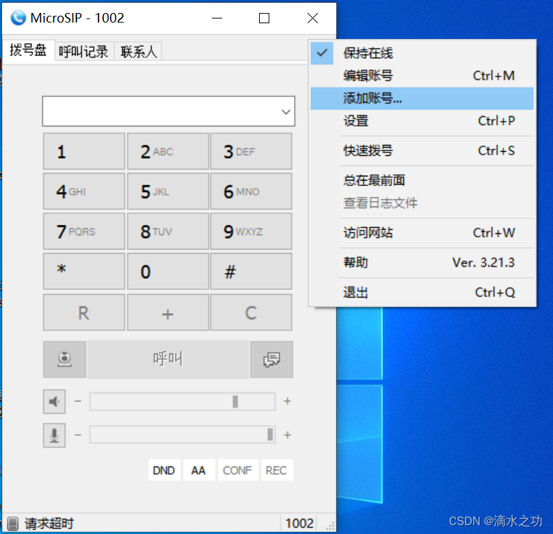Dial digit 1 on keypad
The height and width of the screenshot is (534, 553).
pyautogui.click(x=84, y=151)
